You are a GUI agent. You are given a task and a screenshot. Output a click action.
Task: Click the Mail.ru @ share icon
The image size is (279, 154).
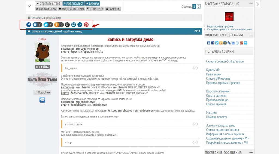[74, 25]
